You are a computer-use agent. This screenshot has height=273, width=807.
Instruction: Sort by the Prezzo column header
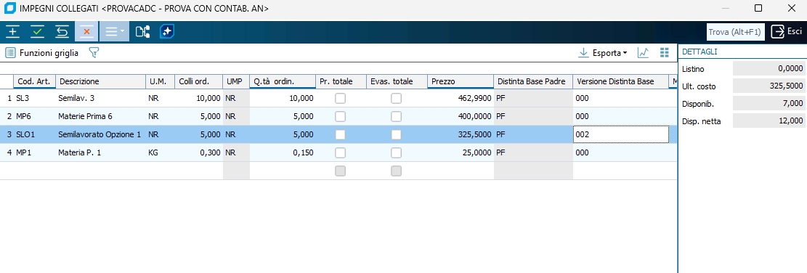pyautogui.click(x=460, y=82)
